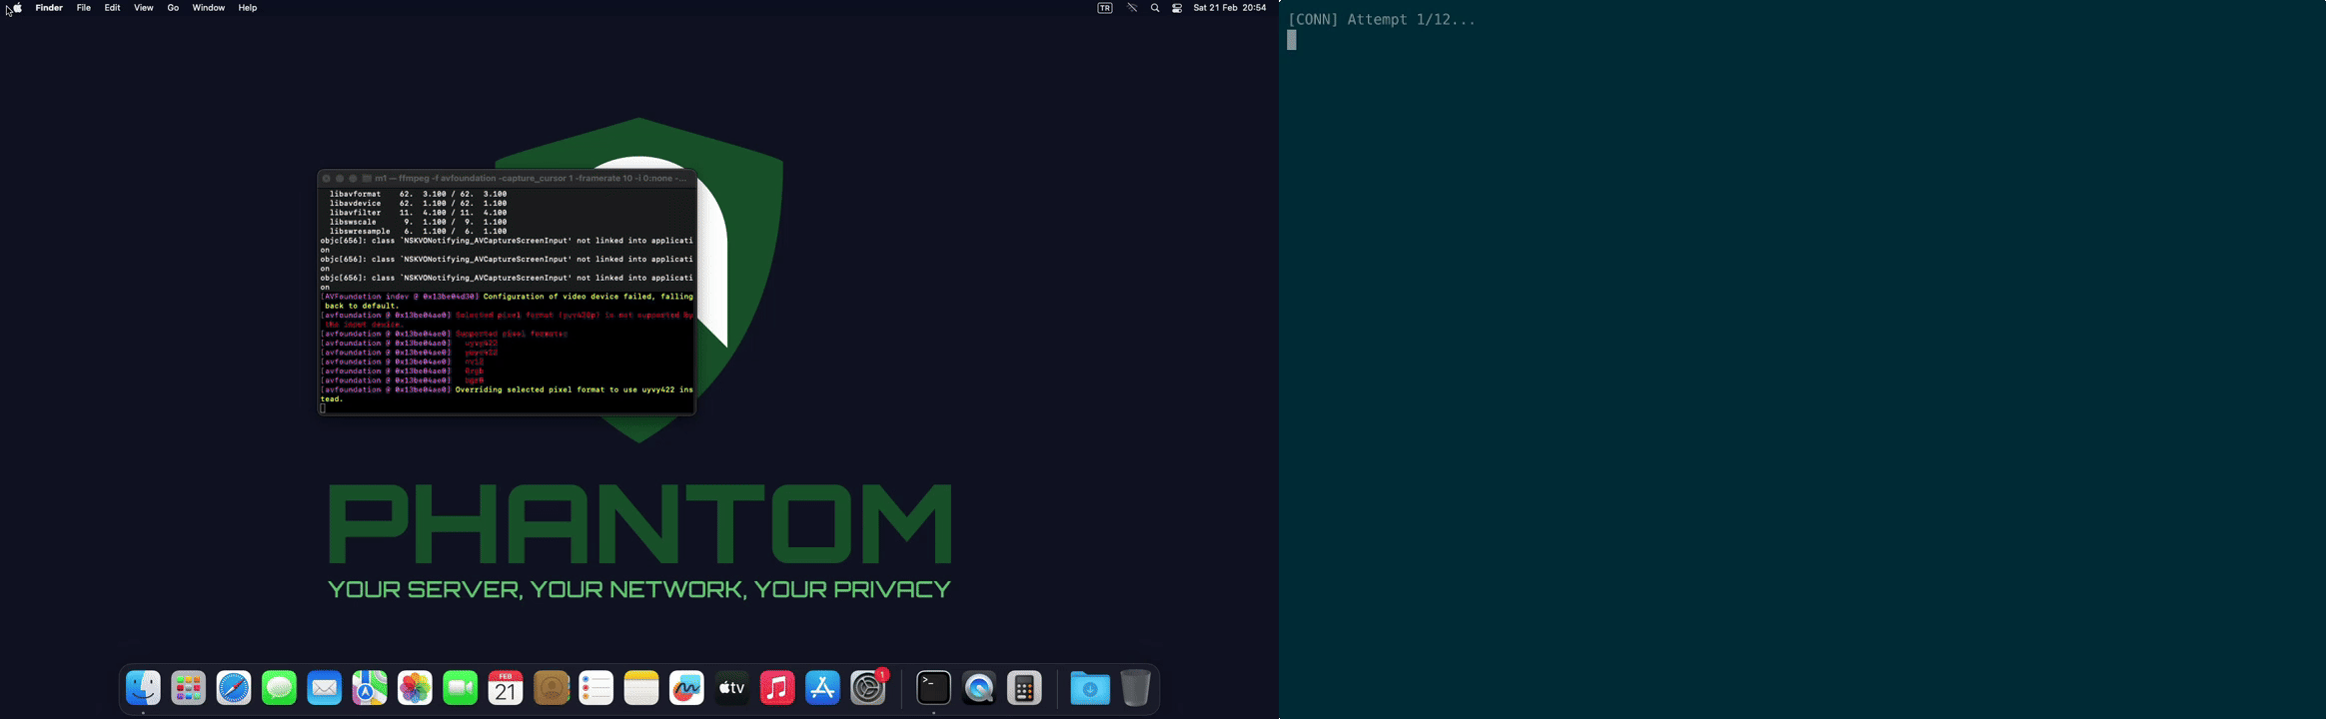The width and height of the screenshot is (2326, 719).
Task: Open the Music app in dock
Action: pos(777,688)
